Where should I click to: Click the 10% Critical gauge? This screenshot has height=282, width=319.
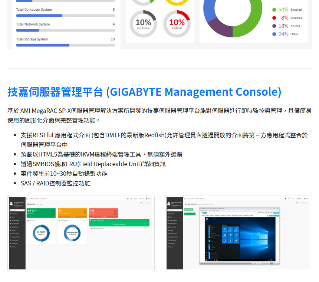coord(177,24)
